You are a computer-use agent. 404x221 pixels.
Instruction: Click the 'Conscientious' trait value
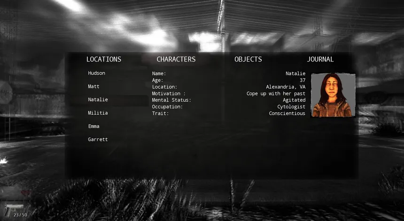(x=287, y=114)
